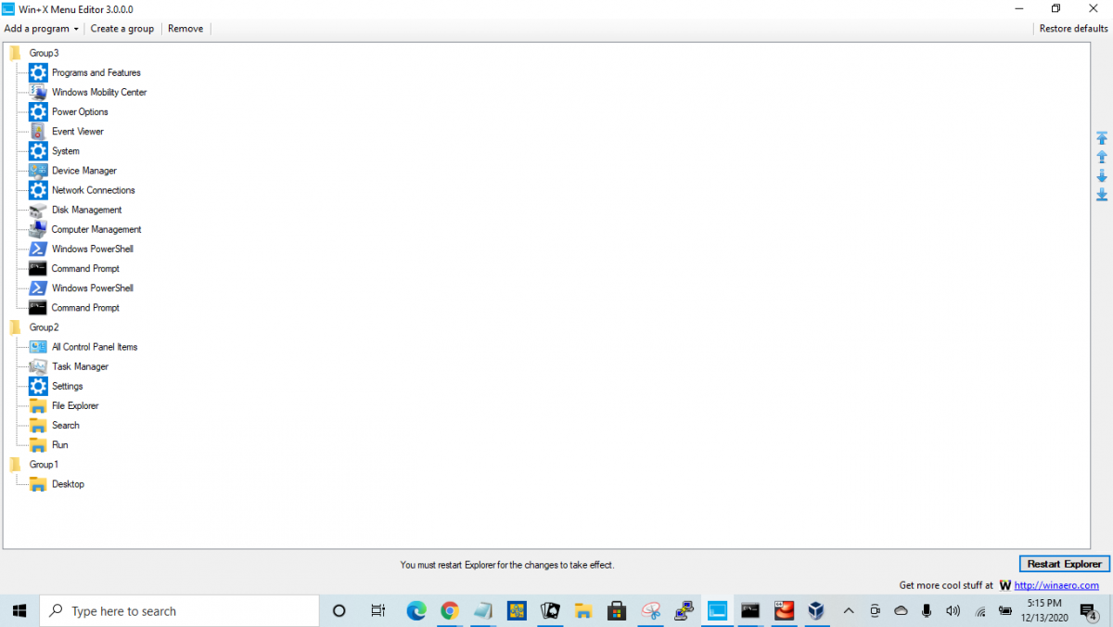Click the Device Manager icon
Image resolution: width=1113 pixels, height=627 pixels.
(38, 171)
